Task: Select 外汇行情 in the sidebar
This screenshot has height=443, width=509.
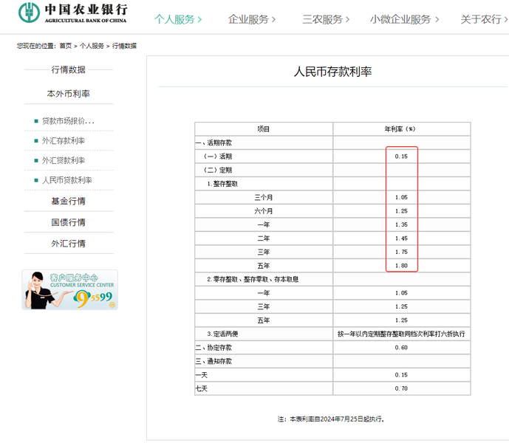Action: pos(68,244)
